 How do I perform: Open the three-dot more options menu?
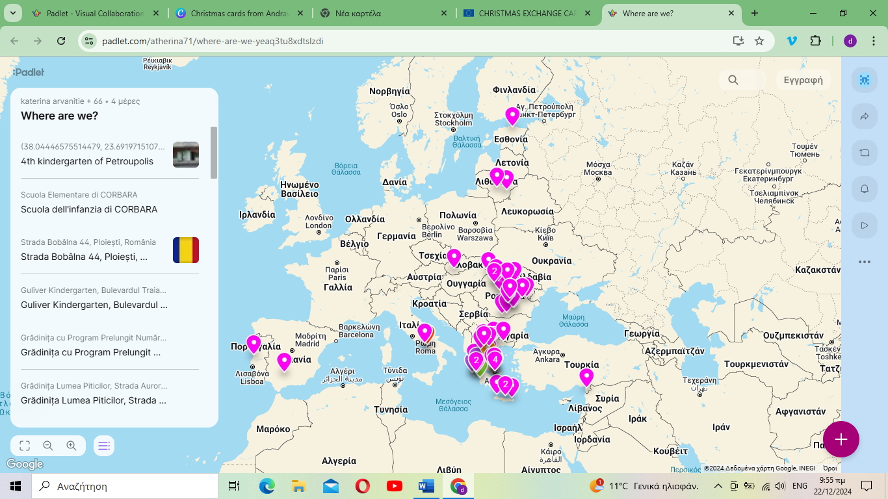[864, 262]
